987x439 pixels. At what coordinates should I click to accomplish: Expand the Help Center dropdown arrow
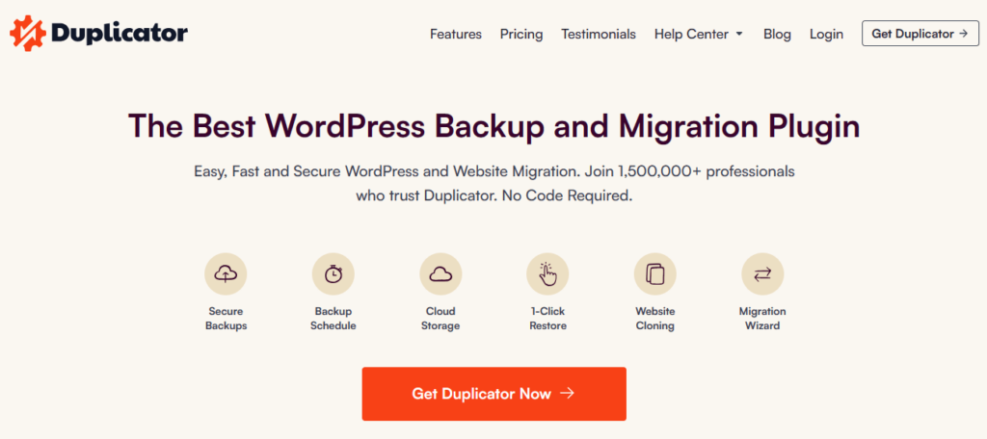[739, 35]
